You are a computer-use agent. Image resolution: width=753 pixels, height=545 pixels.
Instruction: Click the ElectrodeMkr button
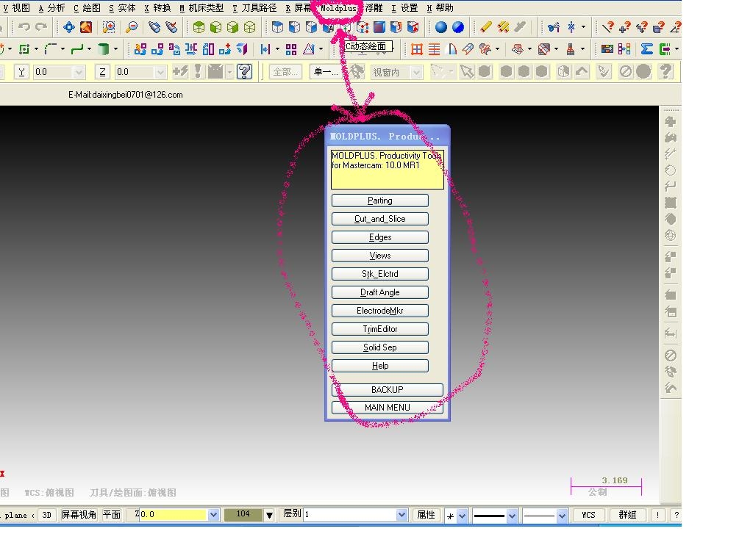click(380, 311)
